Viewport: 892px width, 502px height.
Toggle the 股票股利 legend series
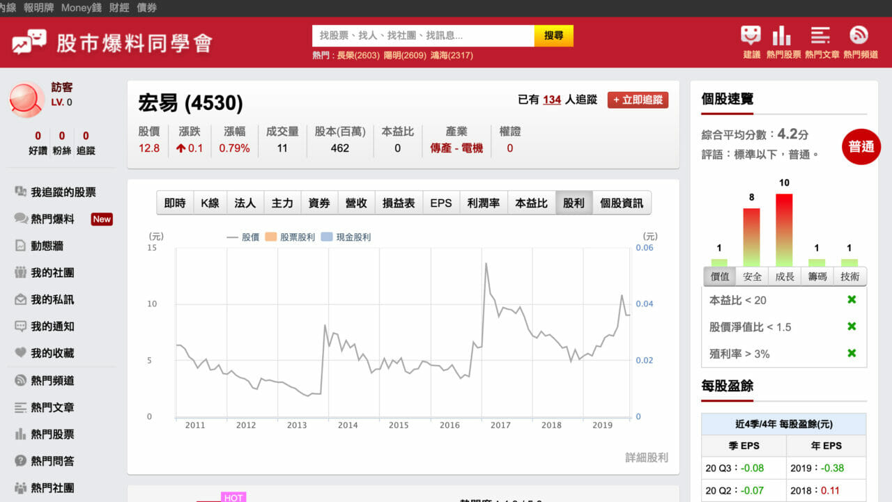290,237
